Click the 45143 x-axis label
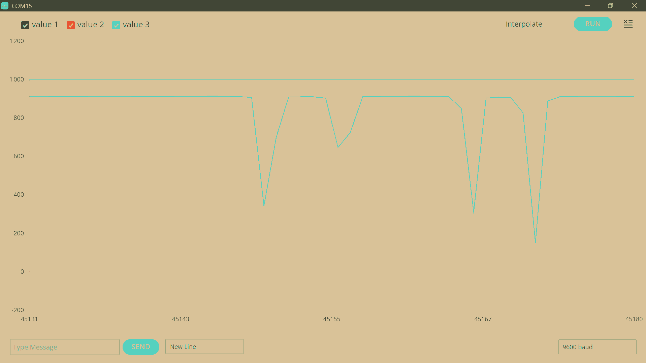The height and width of the screenshot is (363, 646). (181, 319)
